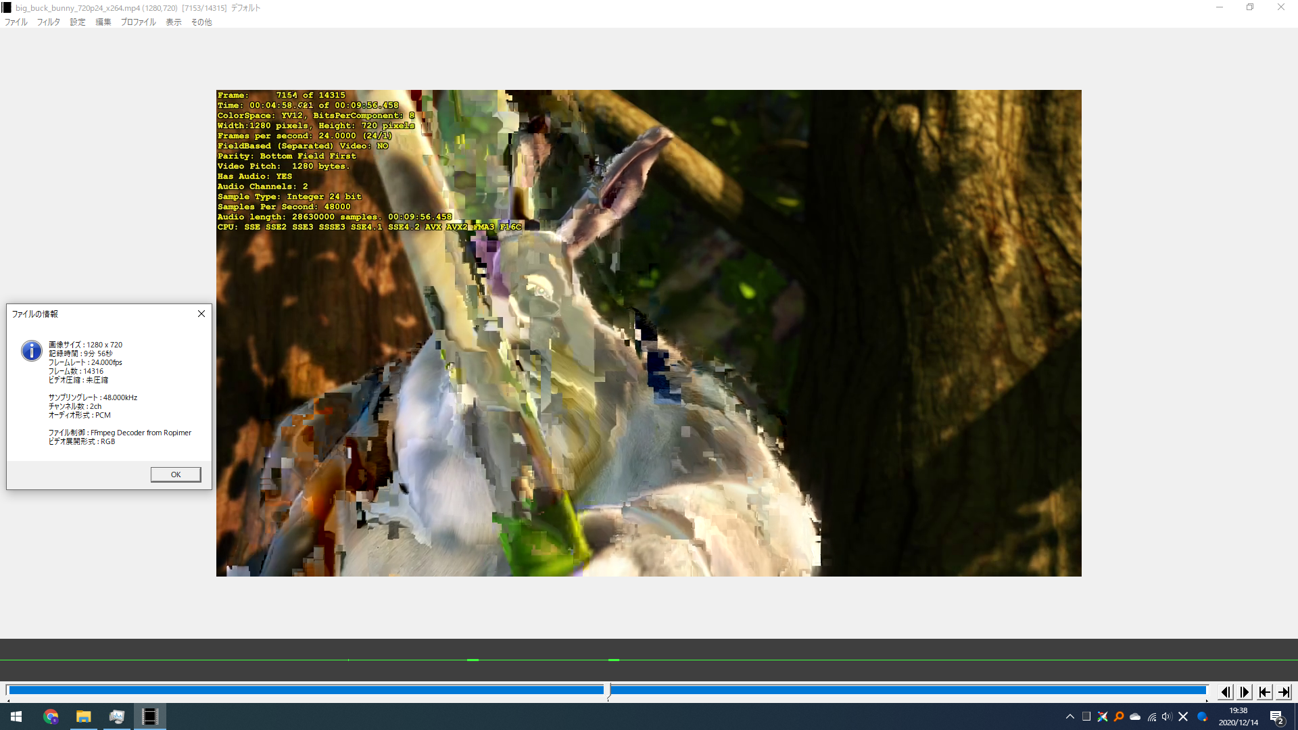The height and width of the screenshot is (730, 1298).
Task: Open the 編集 menu
Action: pos(103,22)
